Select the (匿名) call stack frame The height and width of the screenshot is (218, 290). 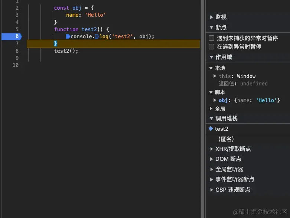(248, 139)
